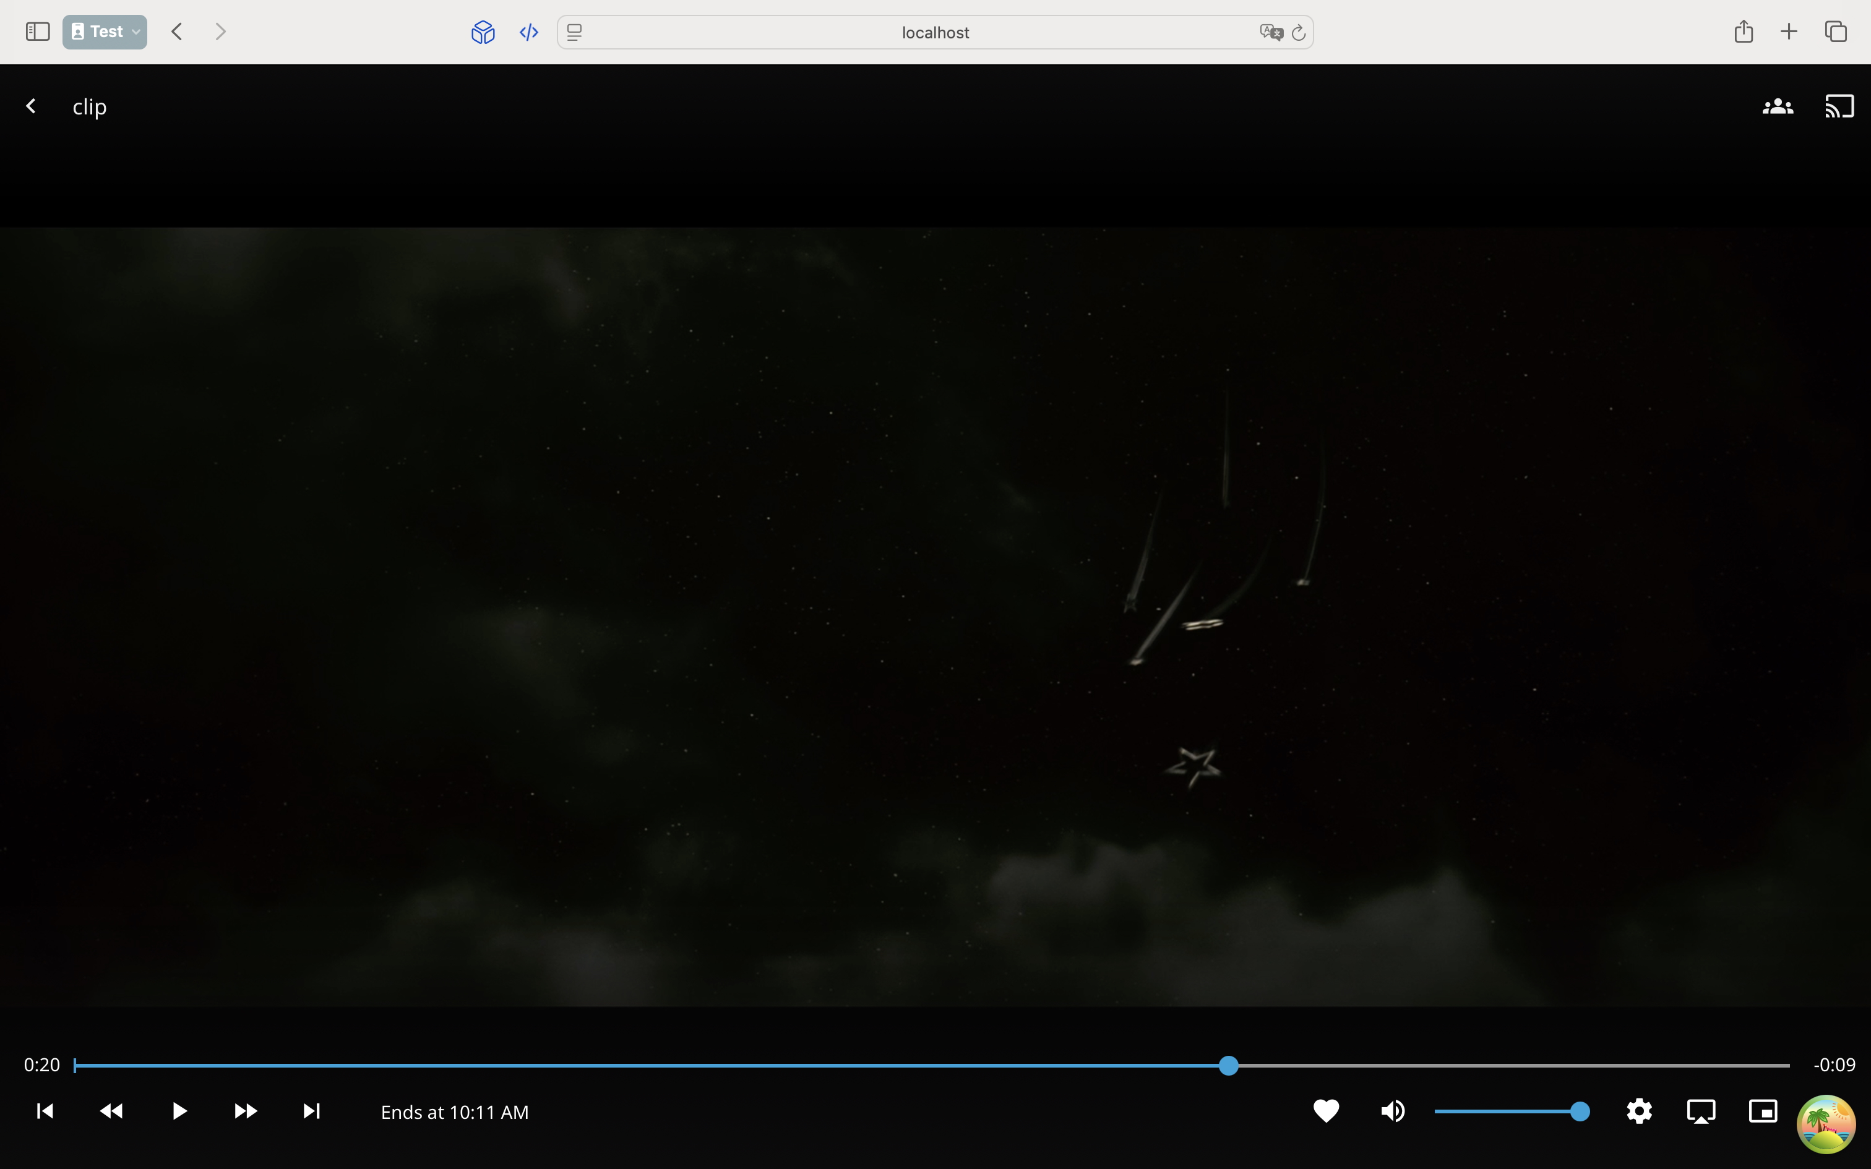
Task: Open the Safari share menu
Action: click(x=1743, y=32)
